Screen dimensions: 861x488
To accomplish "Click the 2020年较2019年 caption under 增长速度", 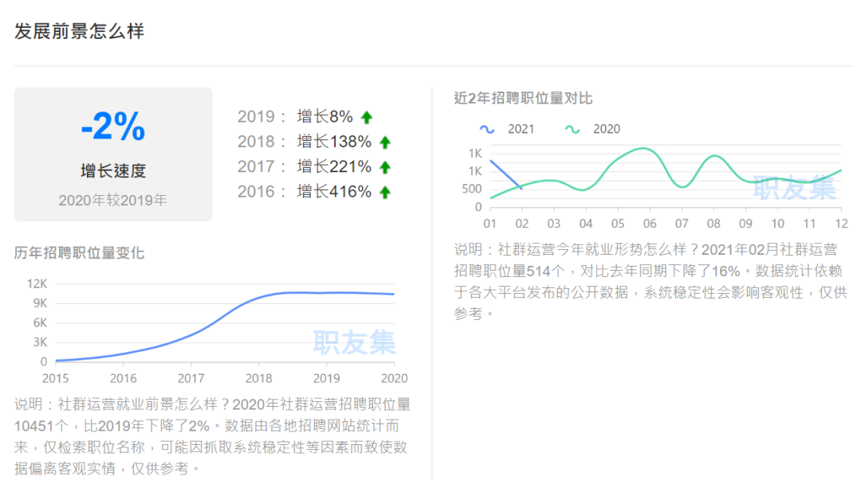I will 113,200.
